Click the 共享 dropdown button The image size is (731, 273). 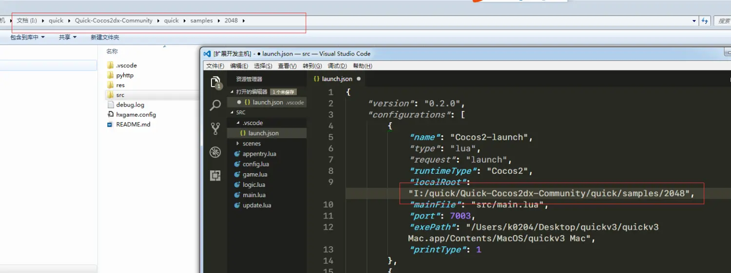click(68, 37)
